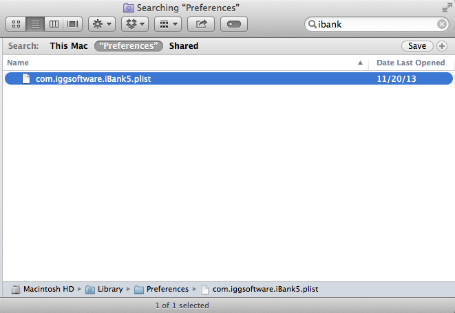The height and width of the screenshot is (313, 455).
Task: Switch to list view
Action: (x=35, y=24)
